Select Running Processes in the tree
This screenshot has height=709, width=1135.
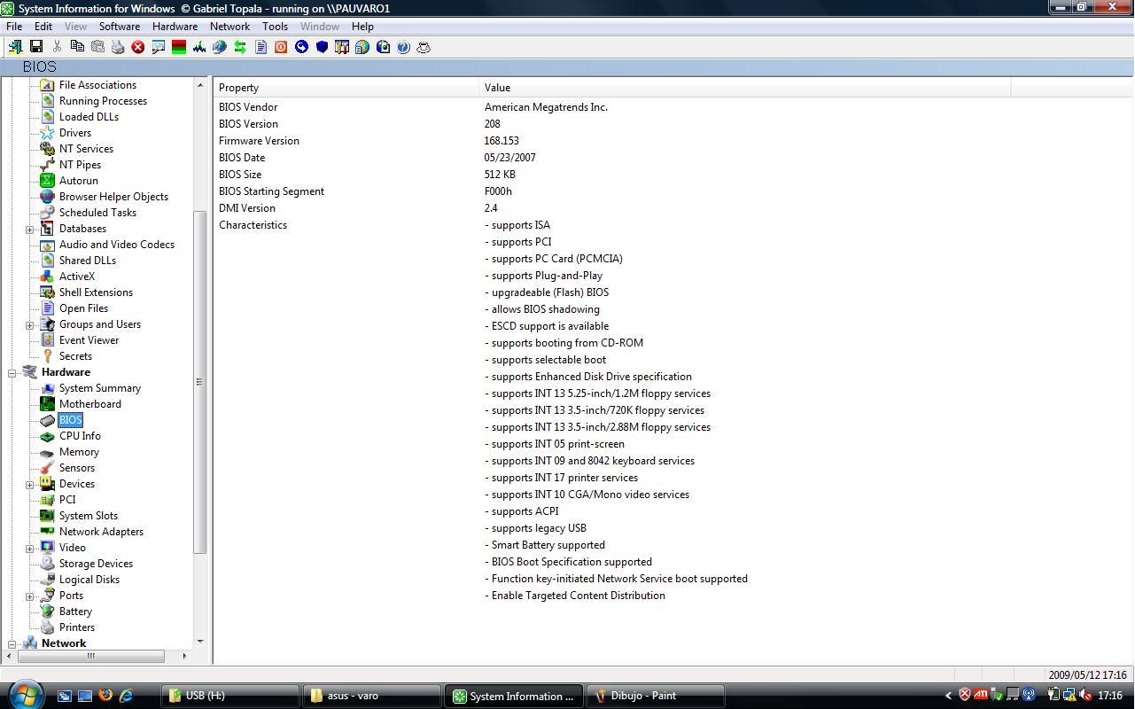click(103, 101)
